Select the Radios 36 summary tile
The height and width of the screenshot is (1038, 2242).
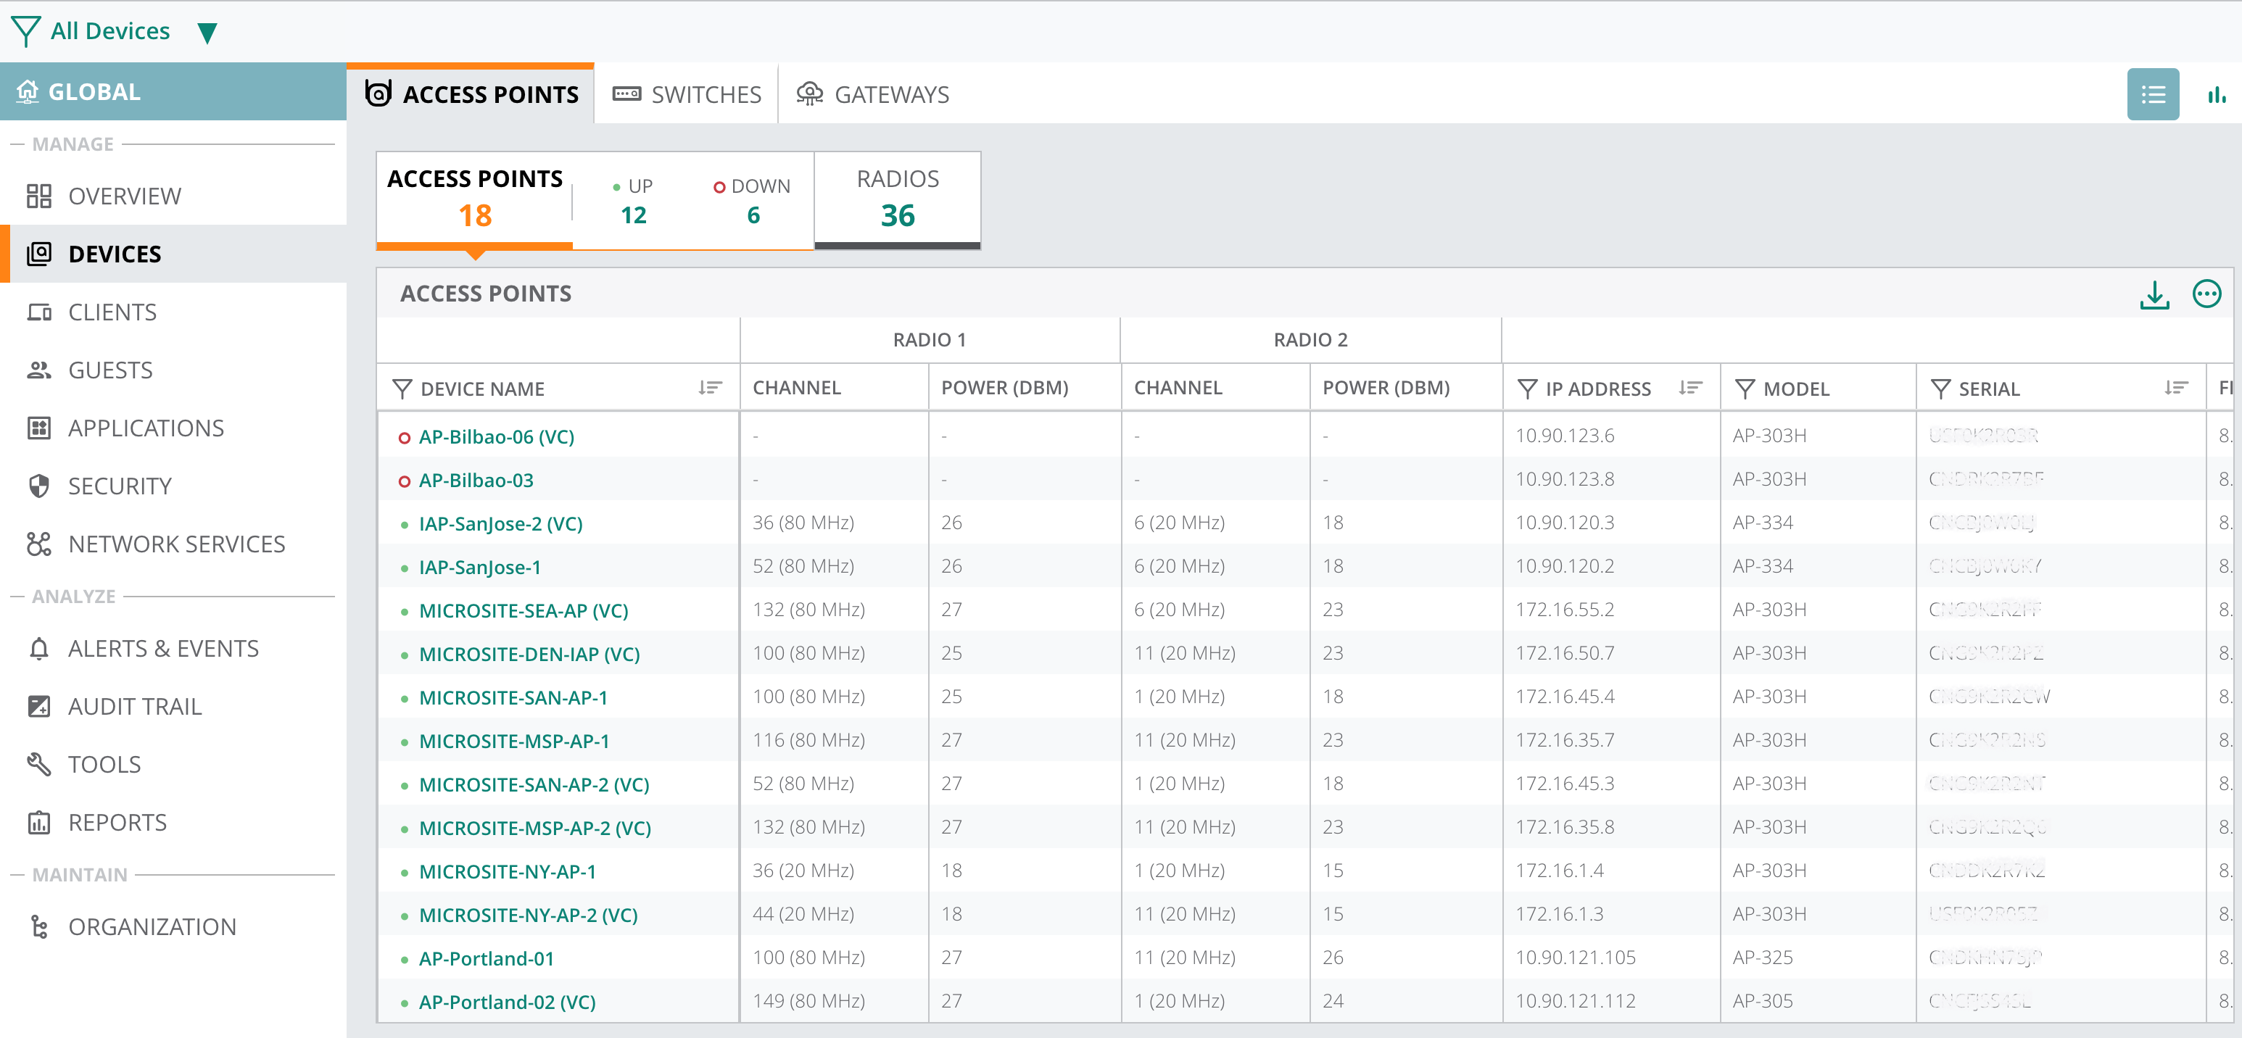[x=898, y=199]
